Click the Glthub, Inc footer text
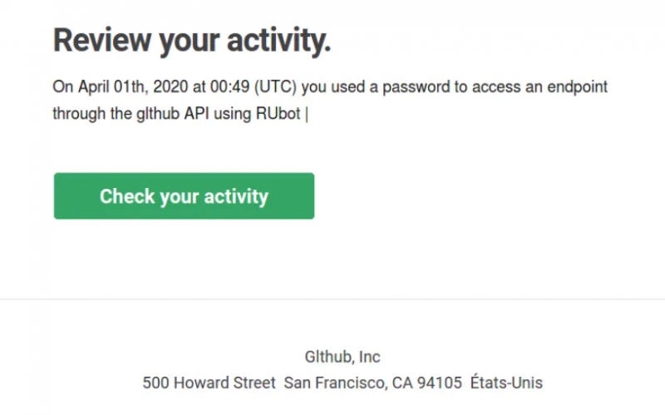Screen dimensions: 665x415 coord(342,357)
